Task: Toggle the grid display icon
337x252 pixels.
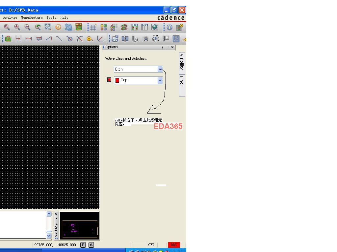Action: (x=93, y=27)
